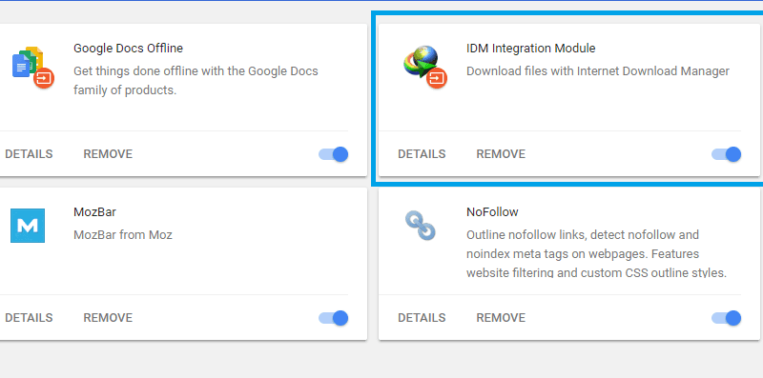763x378 pixels.
Task: Click orange badge on Google Docs Offline icon
Action: 44,78
